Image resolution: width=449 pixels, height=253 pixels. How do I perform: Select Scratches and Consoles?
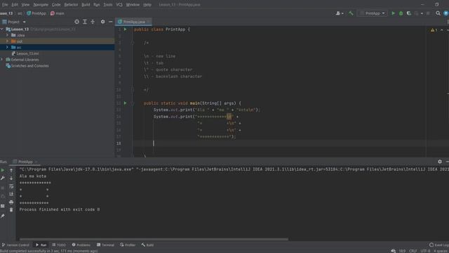(x=27, y=65)
